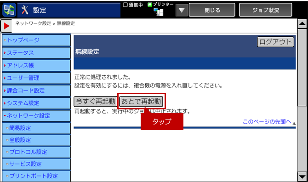
Task: Tap the vertical scrollbar thumb
Action: [302, 68]
